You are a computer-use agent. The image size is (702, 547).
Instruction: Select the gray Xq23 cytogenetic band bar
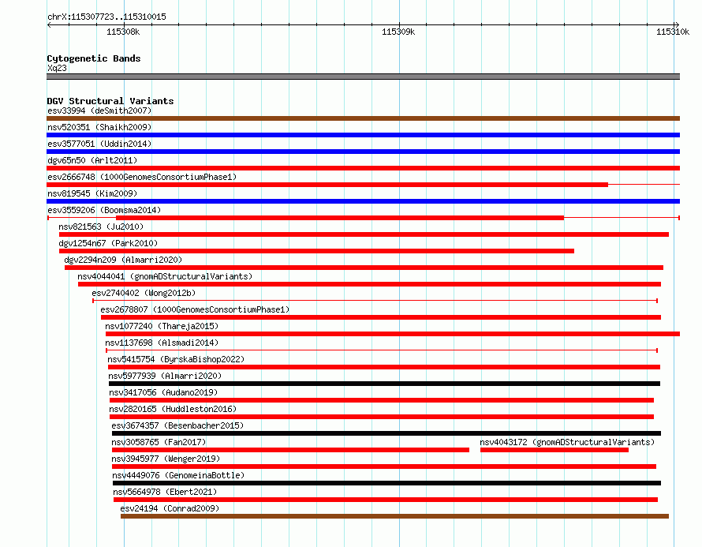(x=363, y=77)
